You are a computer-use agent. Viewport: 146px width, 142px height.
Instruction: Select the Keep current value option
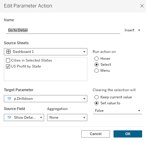(97, 97)
